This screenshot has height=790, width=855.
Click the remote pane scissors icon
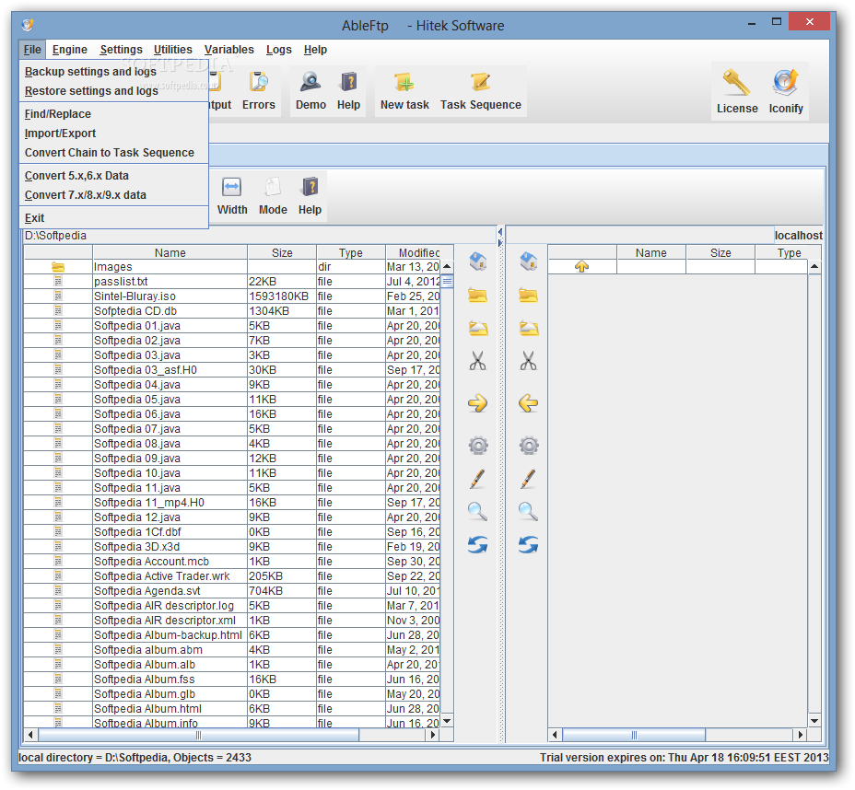tap(528, 361)
